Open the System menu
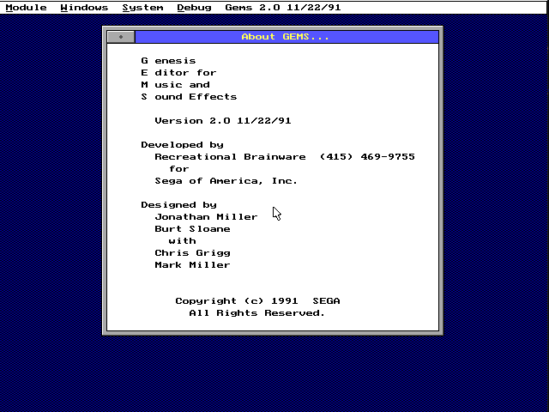 143,8
